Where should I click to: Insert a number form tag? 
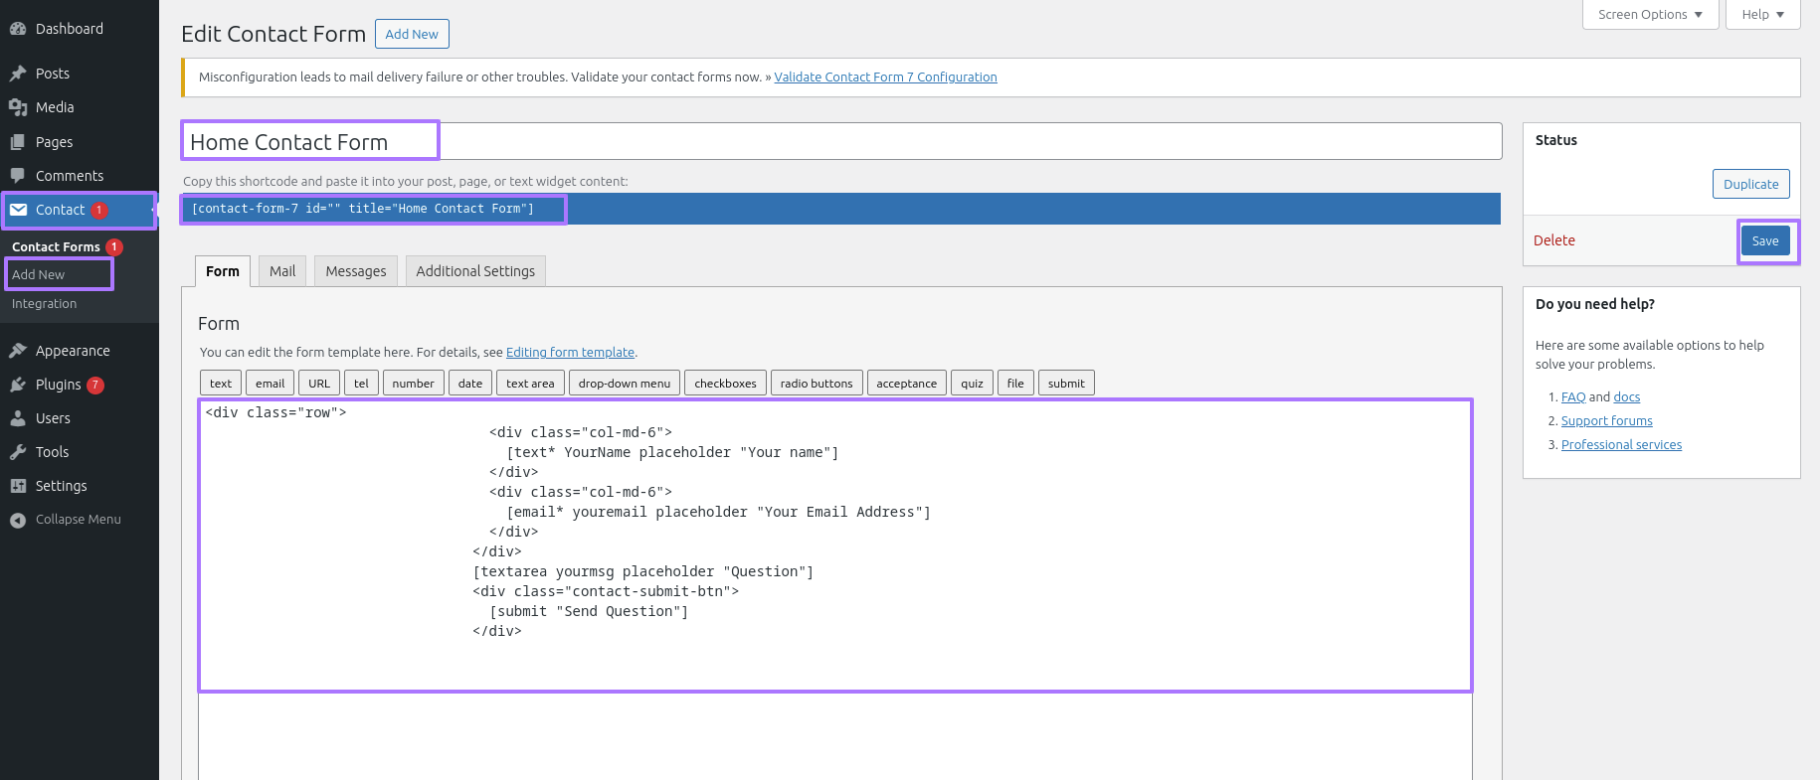tap(413, 384)
